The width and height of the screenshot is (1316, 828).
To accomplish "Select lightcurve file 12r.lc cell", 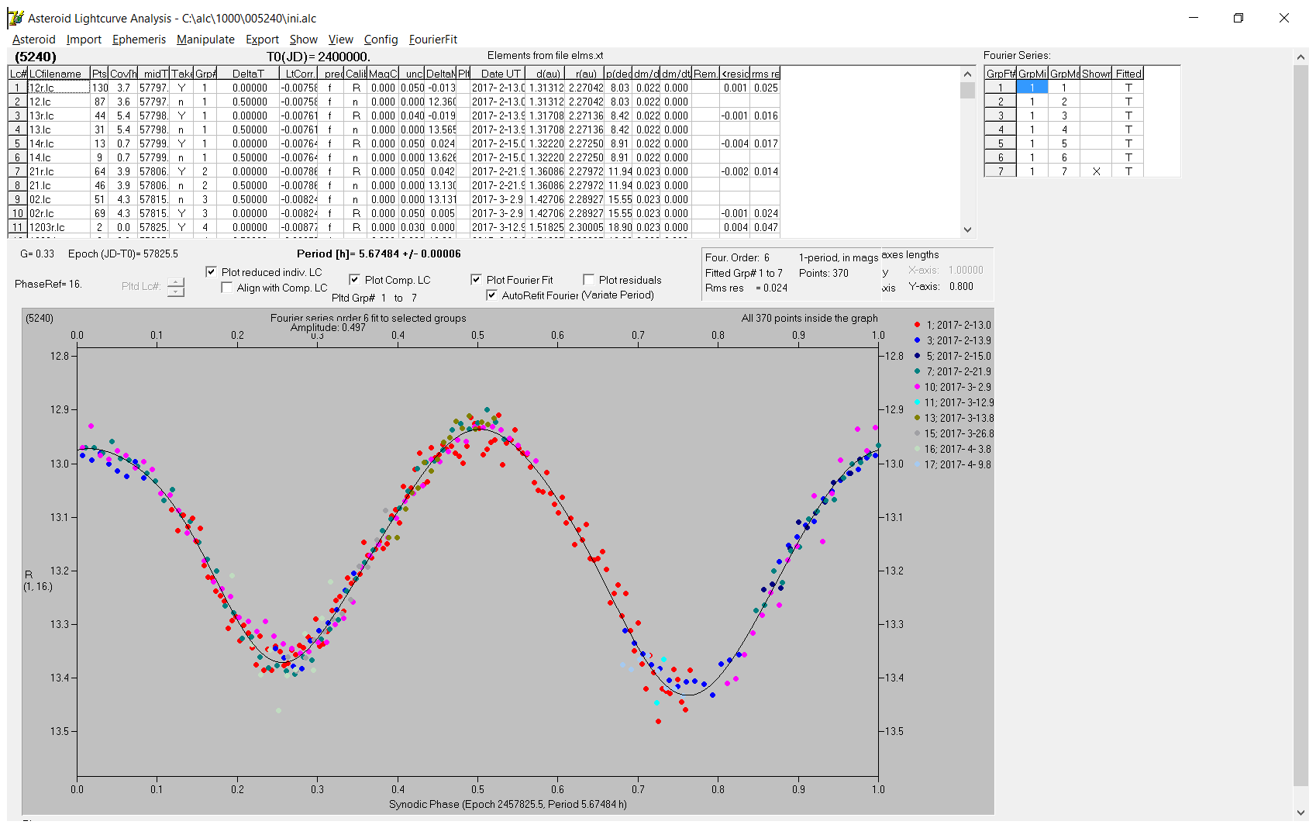I will pyautogui.click(x=59, y=88).
